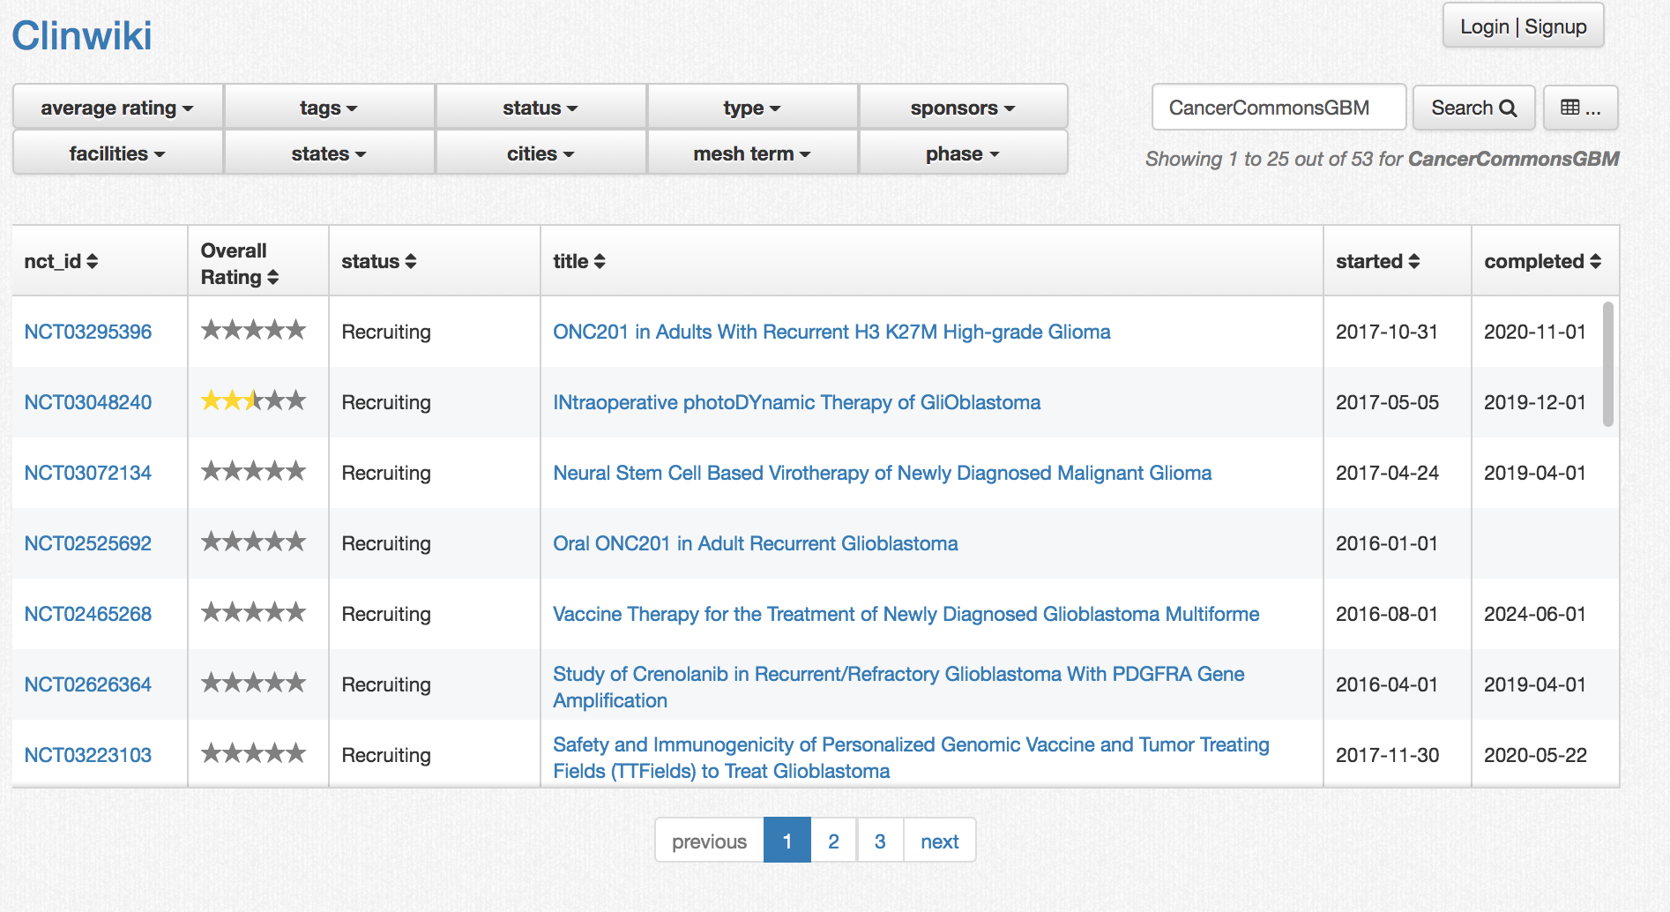The height and width of the screenshot is (912, 1670).
Task: Expand the sponsors filter dropdown
Action: click(963, 108)
